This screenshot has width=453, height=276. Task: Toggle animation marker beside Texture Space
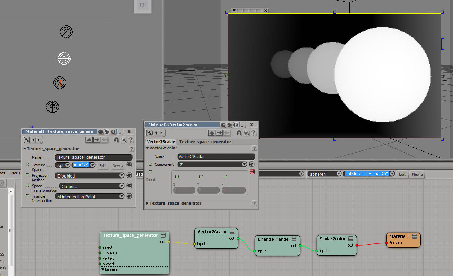tap(27, 165)
